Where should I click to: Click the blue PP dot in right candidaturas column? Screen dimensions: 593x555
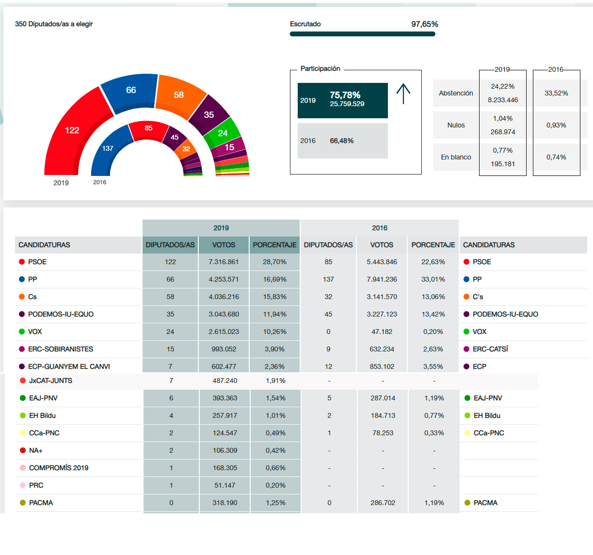[466, 279]
